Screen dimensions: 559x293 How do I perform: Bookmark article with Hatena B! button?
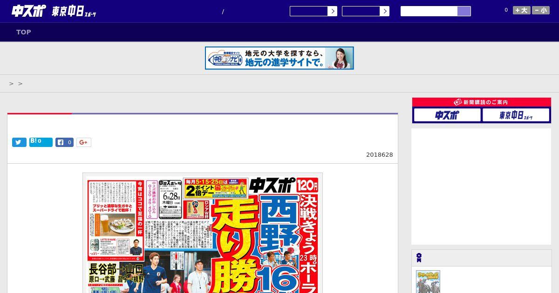[41, 142]
